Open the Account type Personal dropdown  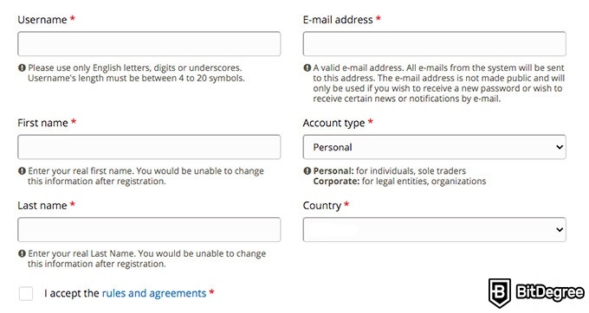click(x=434, y=147)
